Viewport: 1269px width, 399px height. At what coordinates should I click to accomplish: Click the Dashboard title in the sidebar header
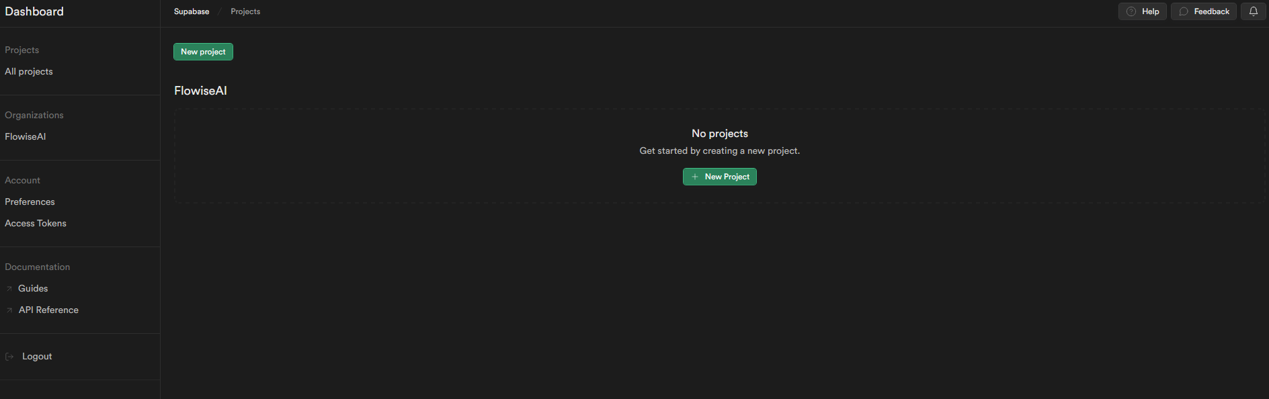(x=34, y=11)
